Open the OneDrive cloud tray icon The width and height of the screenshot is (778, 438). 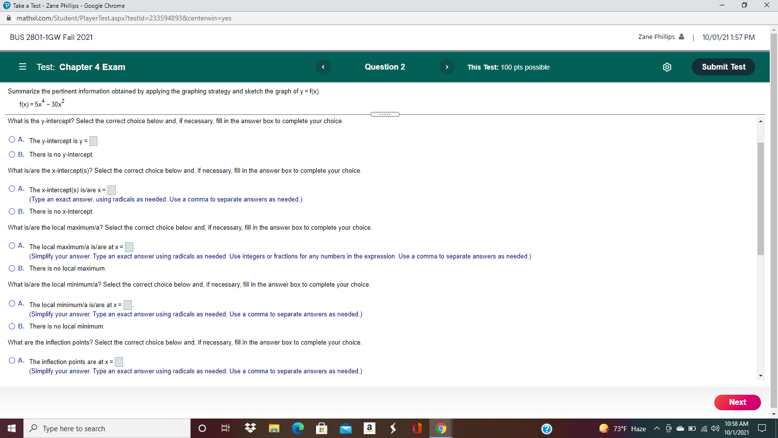[680, 428]
